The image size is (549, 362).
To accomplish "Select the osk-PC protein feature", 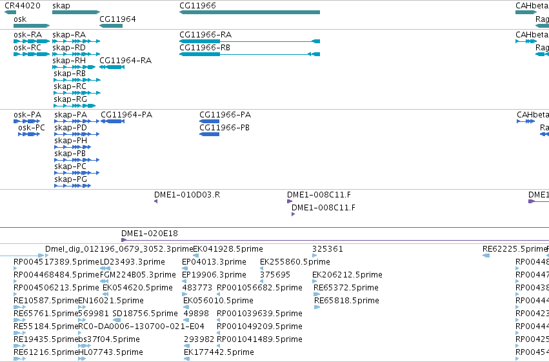I will [29, 134].
